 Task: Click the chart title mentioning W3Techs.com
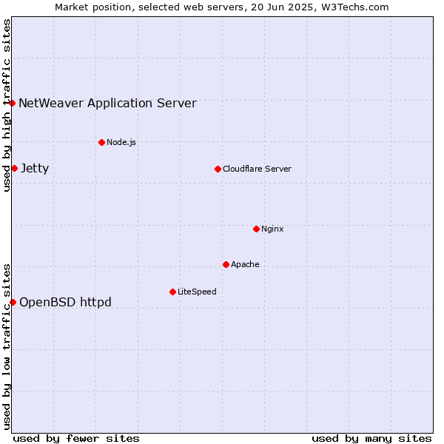222,7
